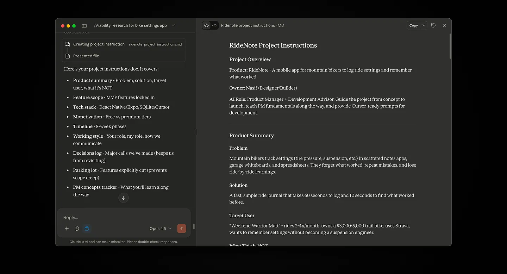Click the yellow macOS minimize window button
The image size is (507, 274).
pyautogui.click(x=68, y=26)
